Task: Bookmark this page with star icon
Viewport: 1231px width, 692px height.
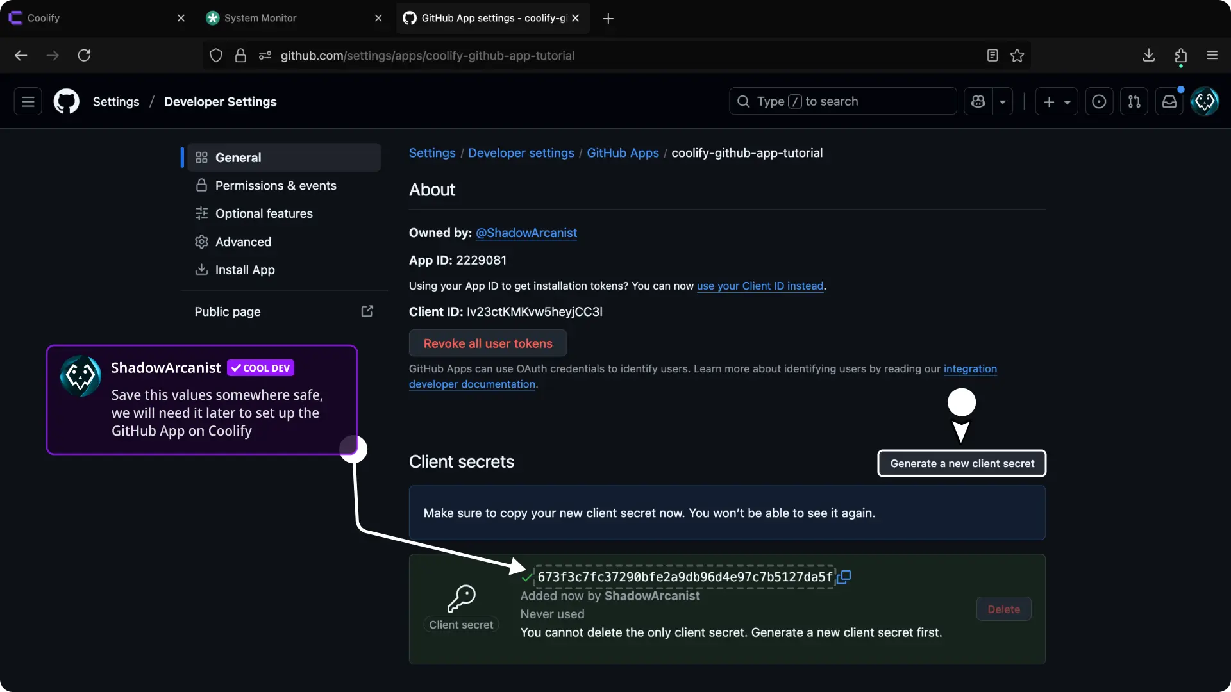Action: tap(1017, 56)
